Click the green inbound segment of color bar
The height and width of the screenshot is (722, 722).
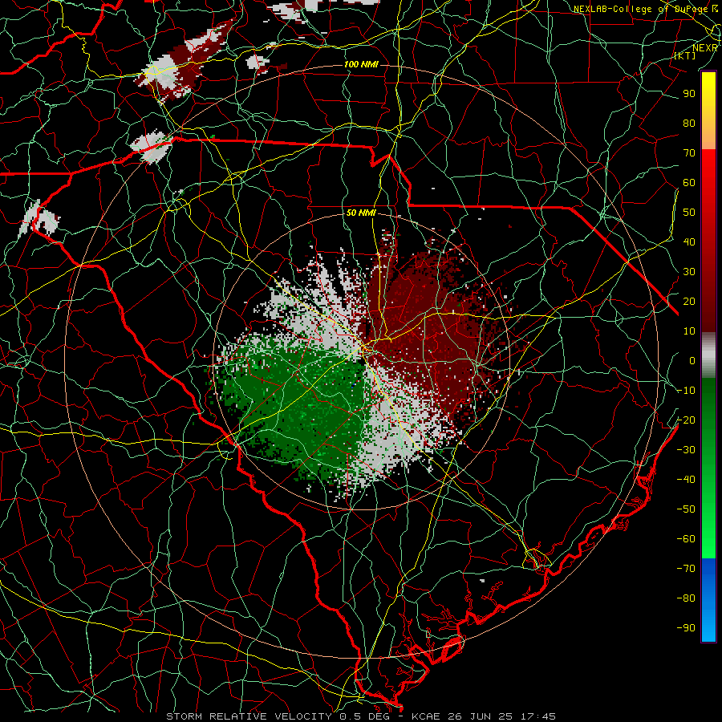pyautogui.click(x=708, y=468)
